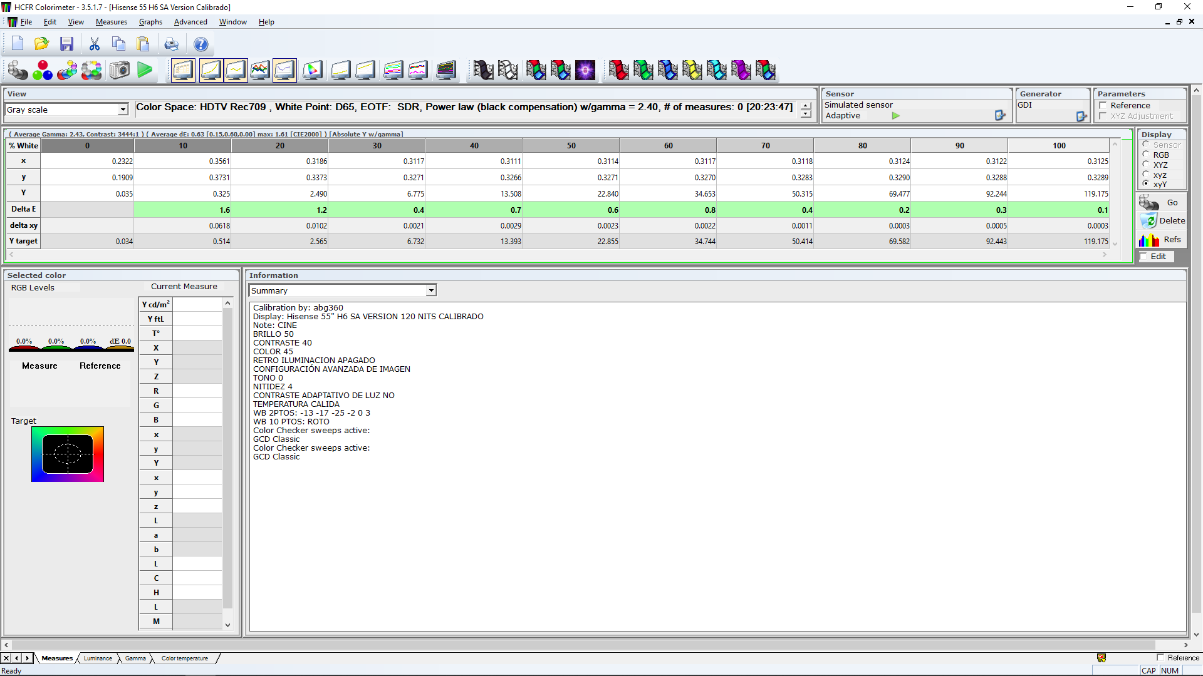Click the Print icon in toolbar
The width and height of the screenshot is (1203, 676).
tap(171, 44)
